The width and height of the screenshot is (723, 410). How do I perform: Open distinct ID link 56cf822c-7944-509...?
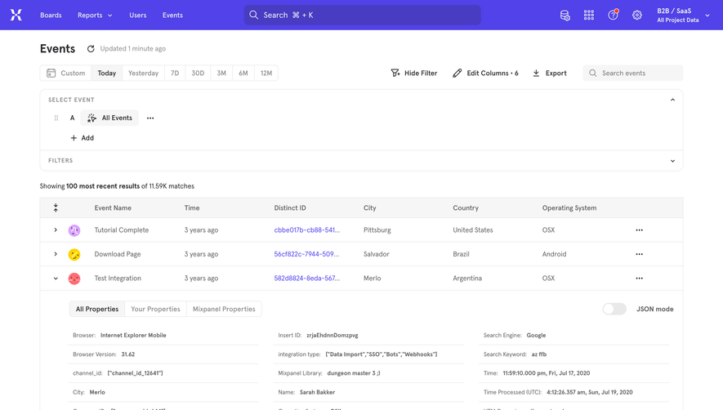tap(306, 254)
